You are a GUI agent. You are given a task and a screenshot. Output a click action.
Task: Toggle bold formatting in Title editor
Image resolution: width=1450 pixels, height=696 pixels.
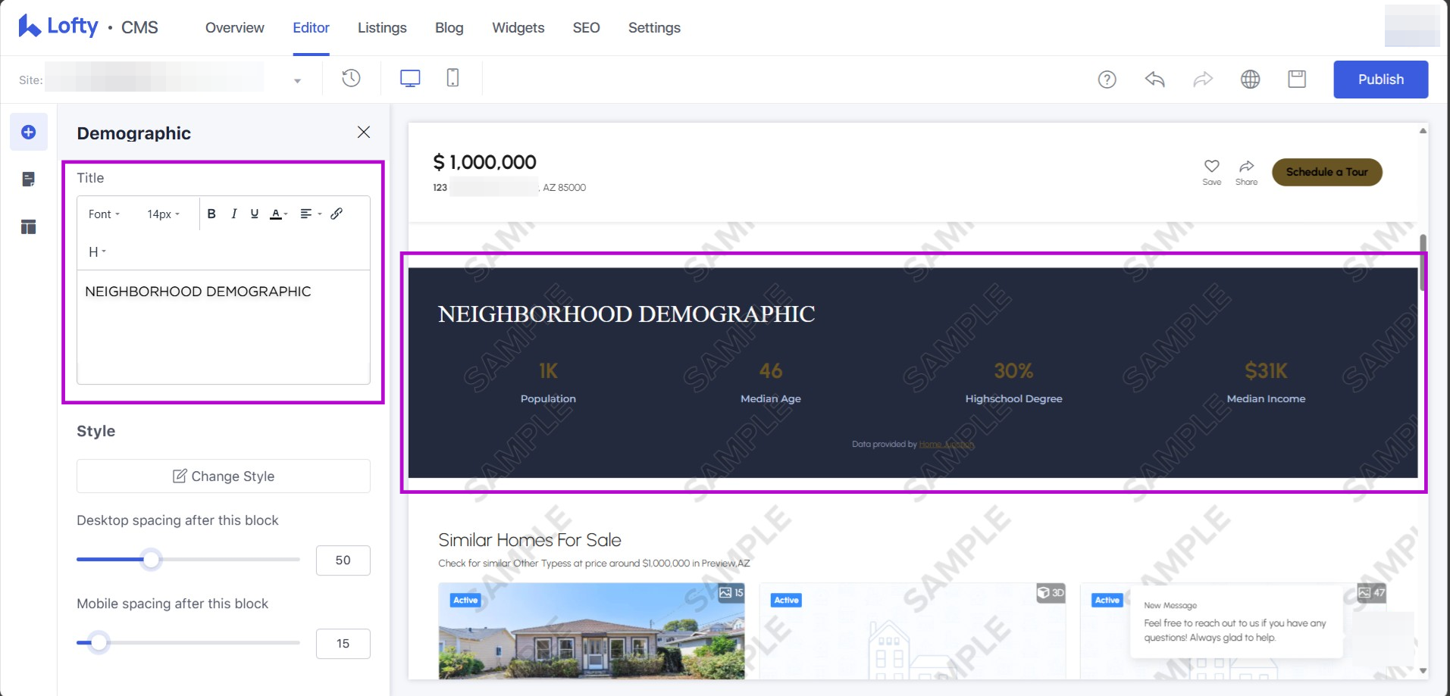[x=211, y=214]
